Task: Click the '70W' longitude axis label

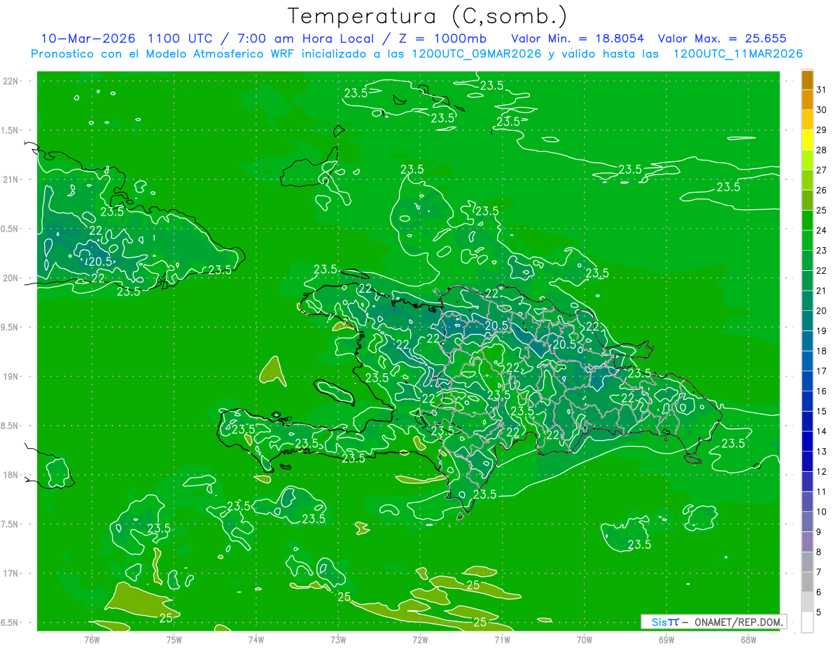Action: (584, 639)
